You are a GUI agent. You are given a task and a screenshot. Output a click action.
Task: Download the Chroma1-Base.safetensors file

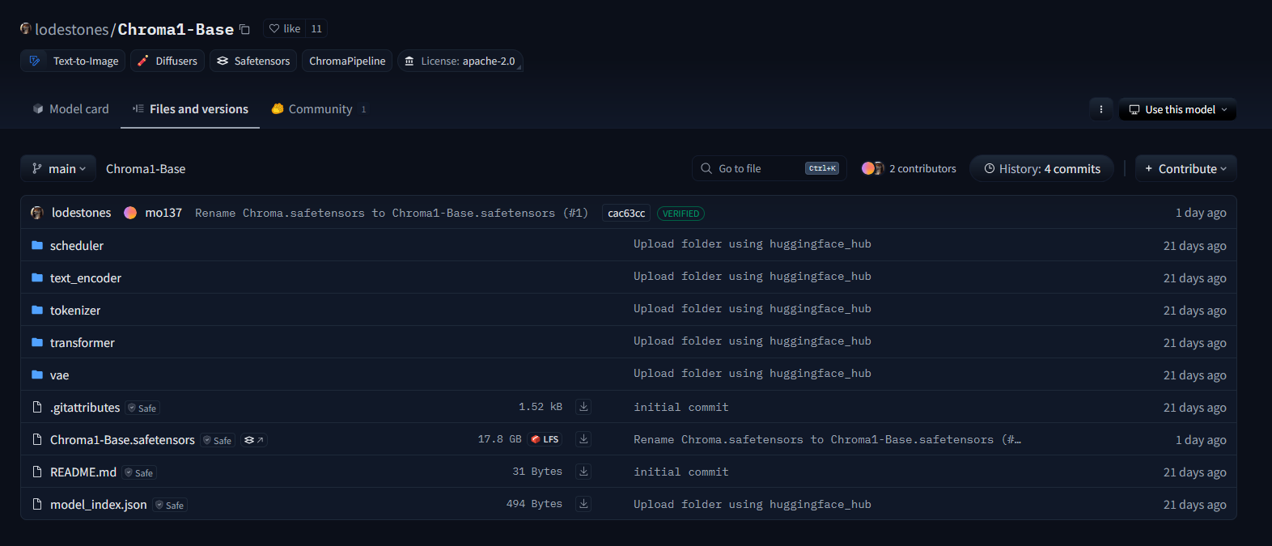tap(583, 439)
